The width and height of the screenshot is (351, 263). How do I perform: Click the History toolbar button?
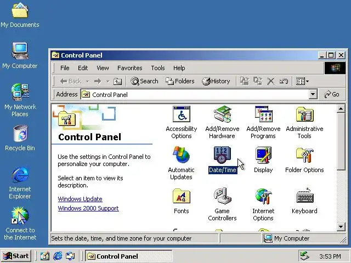point(216,81)
